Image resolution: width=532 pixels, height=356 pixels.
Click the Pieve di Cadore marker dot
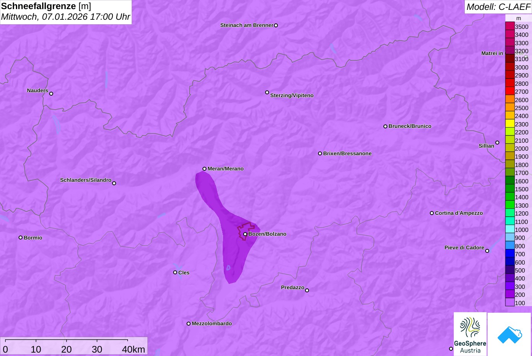[x=487, y=251]
